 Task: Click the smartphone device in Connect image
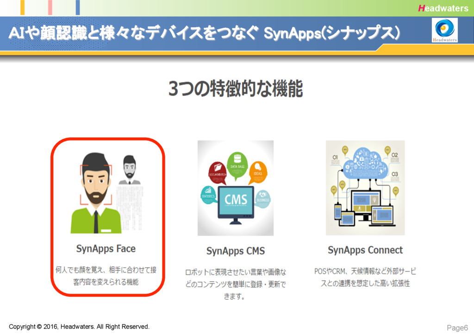[337, 211]
